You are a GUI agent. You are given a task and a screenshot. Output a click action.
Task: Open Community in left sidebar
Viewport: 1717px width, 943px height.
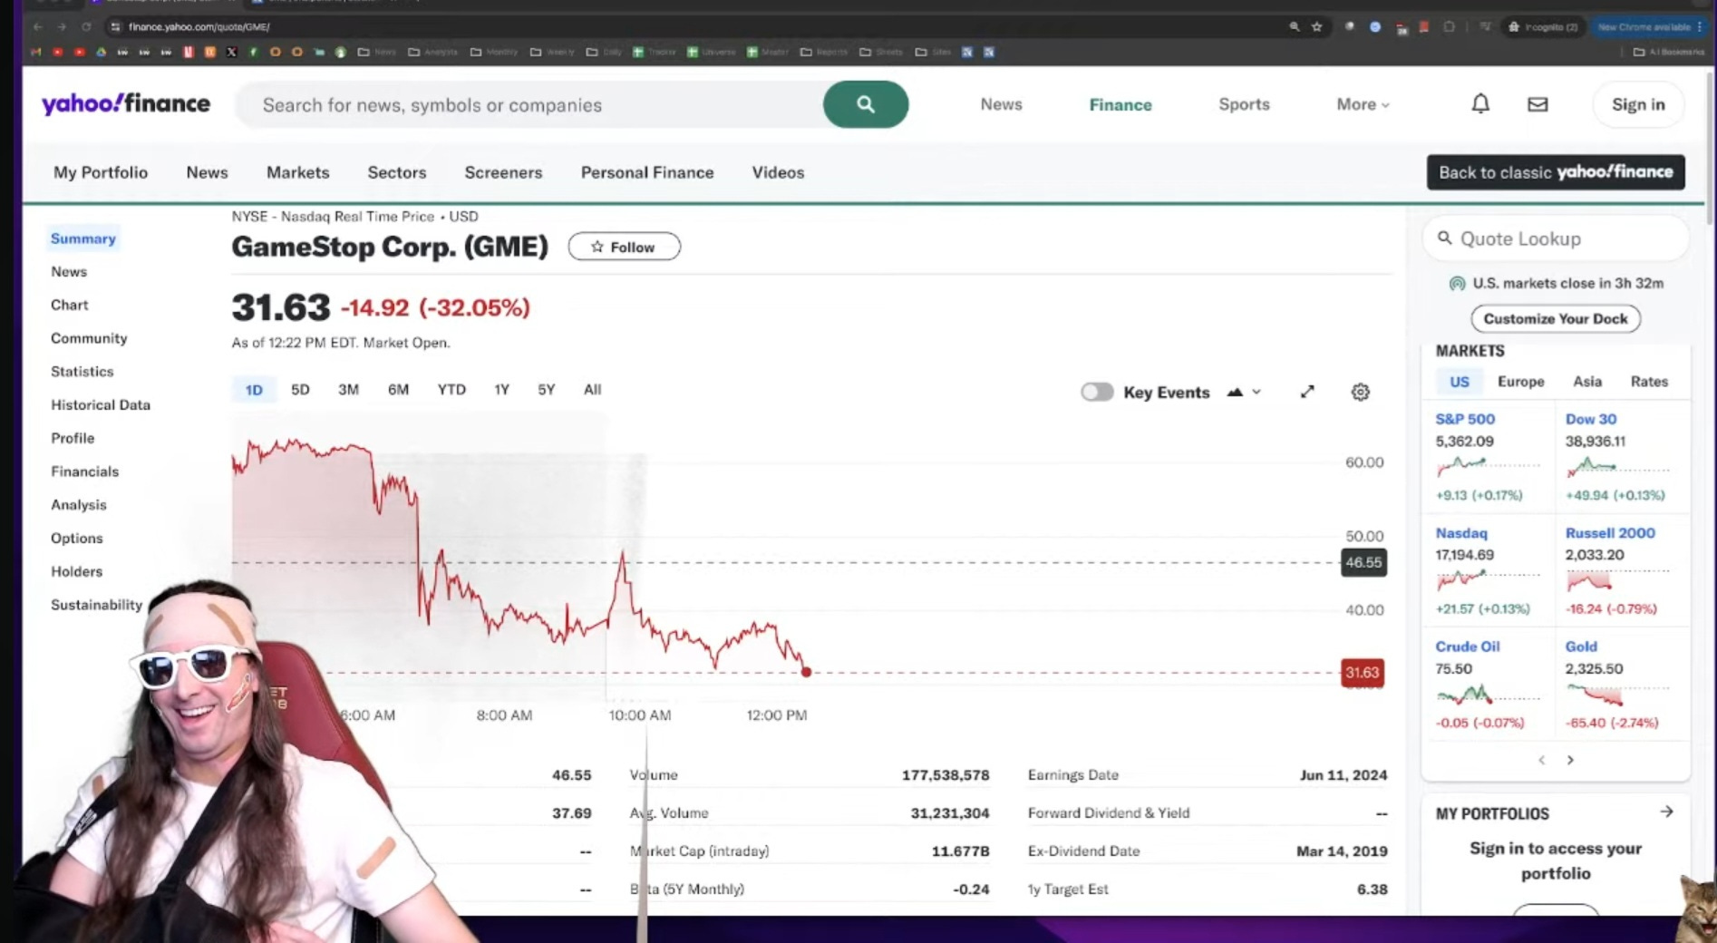(89, 337)
